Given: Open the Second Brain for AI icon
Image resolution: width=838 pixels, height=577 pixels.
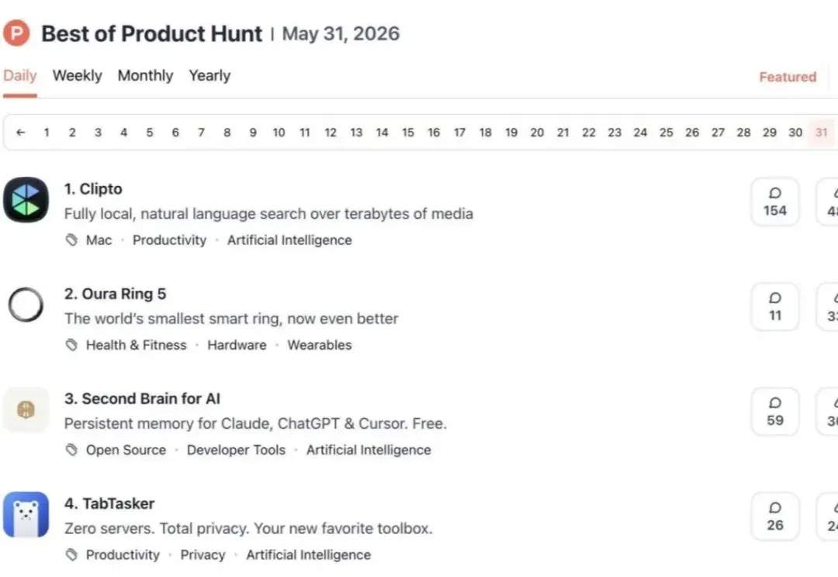Looking at the screenshot, I should click(x=26, y=409).
